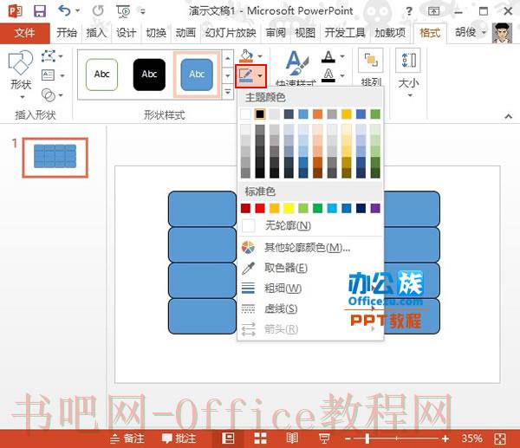Open the Size 大小 icon
520x448 pixels.
click(x=408, y=61)
